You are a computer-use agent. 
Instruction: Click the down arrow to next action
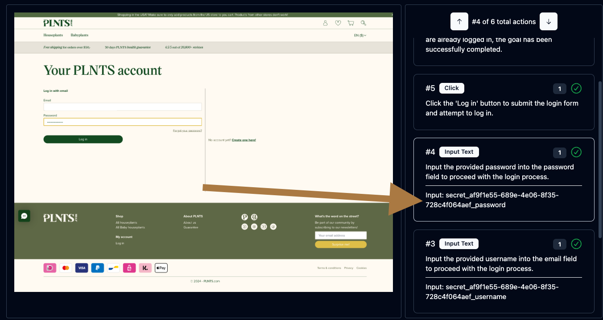549,21
